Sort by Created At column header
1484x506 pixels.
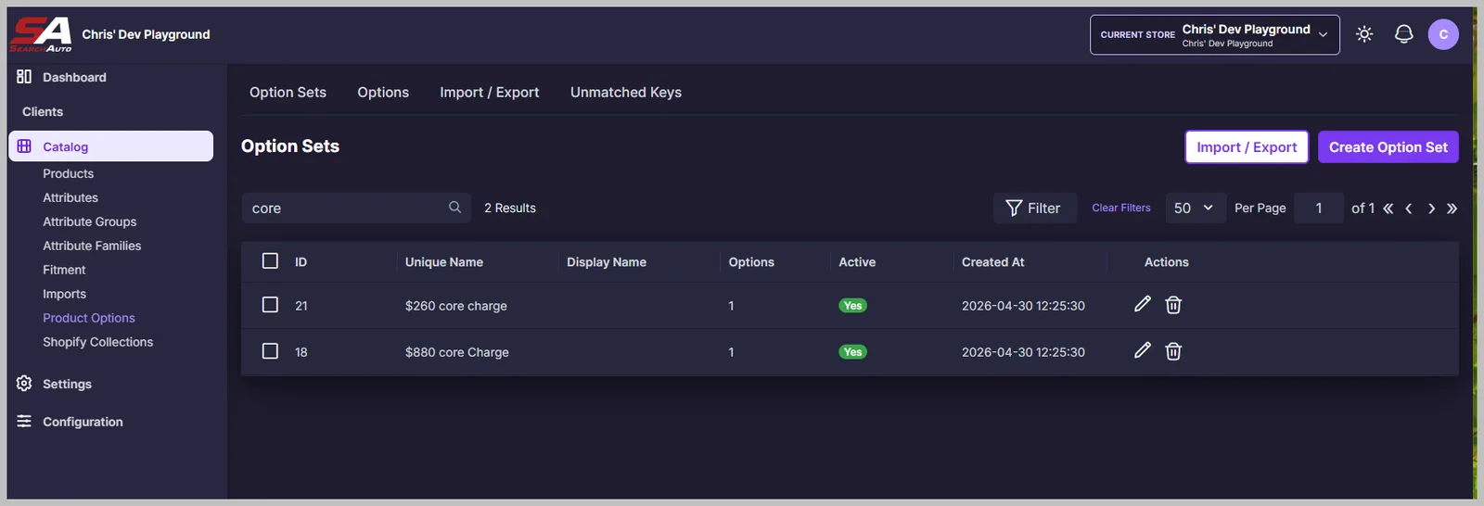(992, 262)
